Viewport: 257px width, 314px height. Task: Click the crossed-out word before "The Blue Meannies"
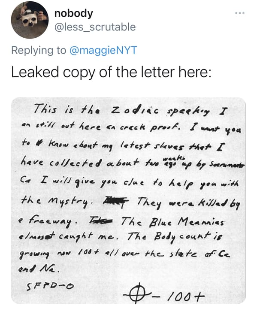click(x=101, y=220)
